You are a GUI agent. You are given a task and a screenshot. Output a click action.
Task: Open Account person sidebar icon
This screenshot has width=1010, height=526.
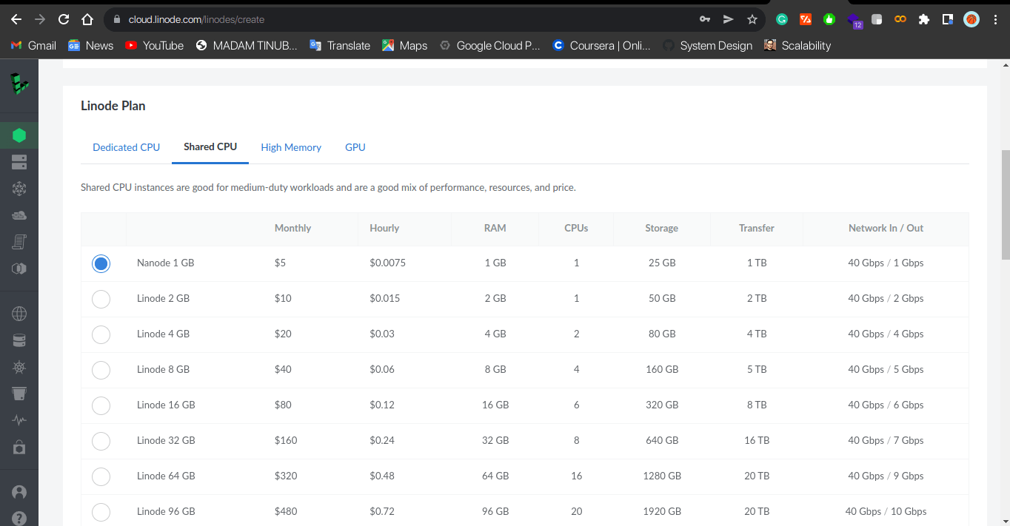(19, 492)
